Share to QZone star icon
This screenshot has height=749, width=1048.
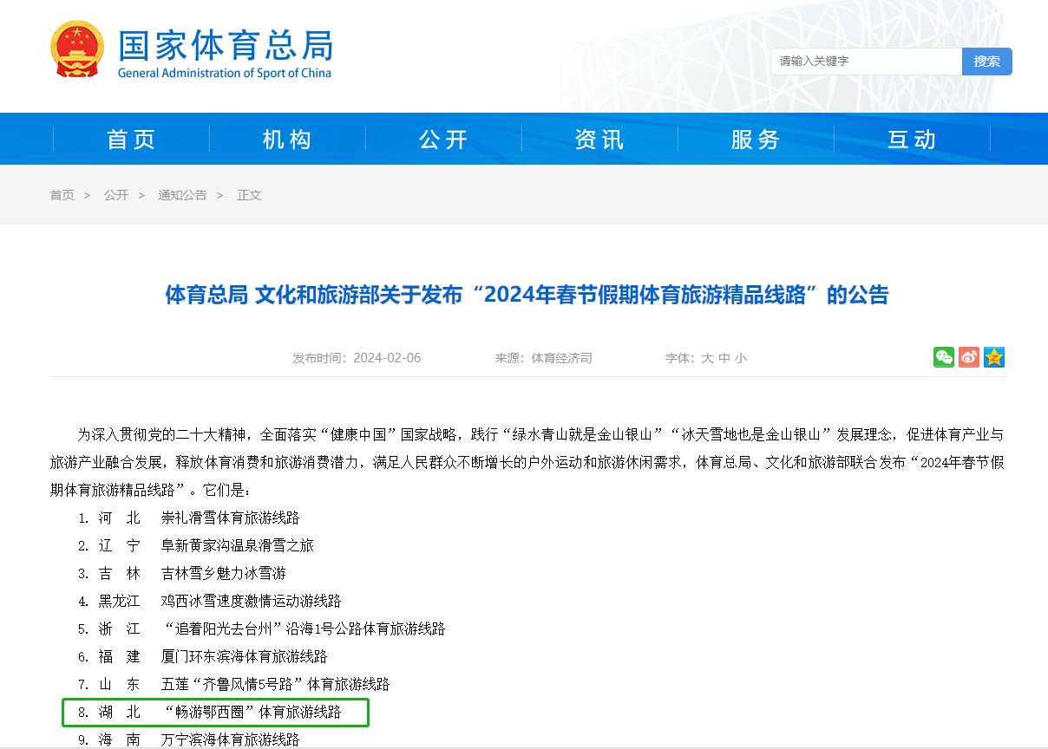[x=994, y=357]
